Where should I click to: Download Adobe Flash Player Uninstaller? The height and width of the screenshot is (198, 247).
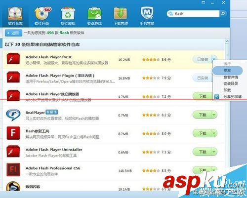click(202, 152)
